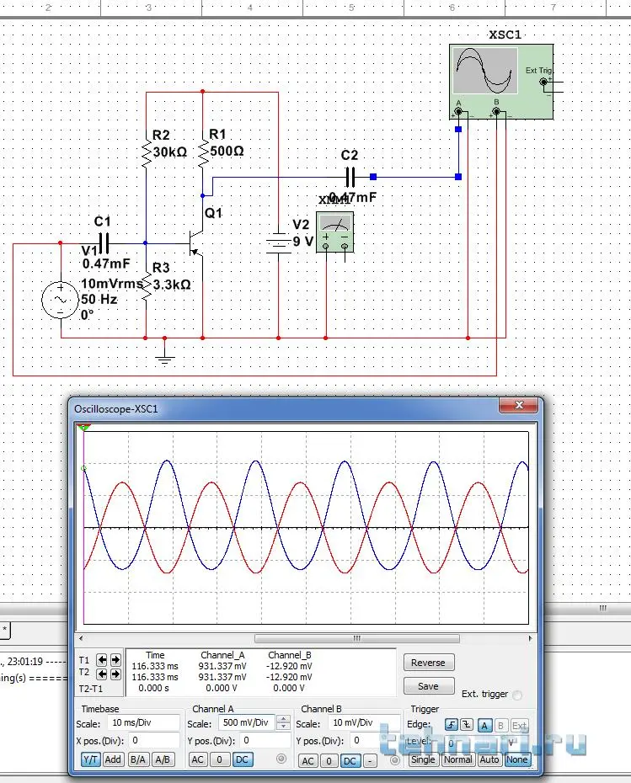
Task: Click the Save button in oscilloscope
Action: [x=428, y=686]
